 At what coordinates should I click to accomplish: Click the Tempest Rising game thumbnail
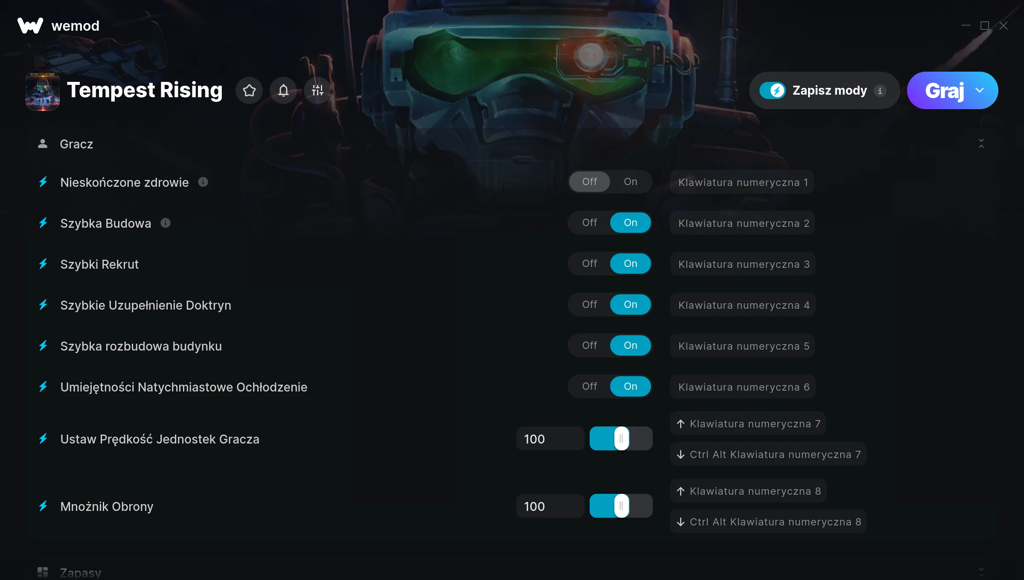click(x=43, y=90)
